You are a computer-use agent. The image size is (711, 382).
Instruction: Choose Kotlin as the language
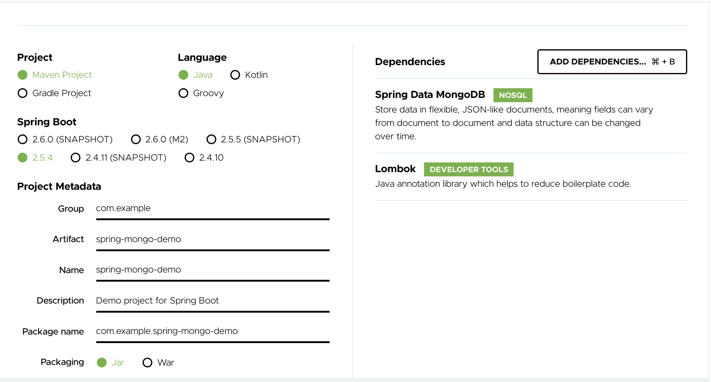pyautogui.click(x=235, y=75)
